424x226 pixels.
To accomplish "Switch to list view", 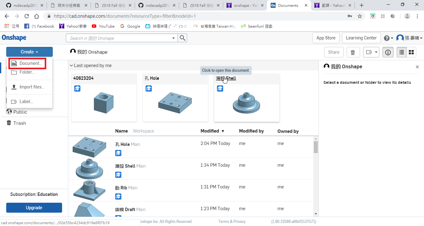I will (402, 52).
